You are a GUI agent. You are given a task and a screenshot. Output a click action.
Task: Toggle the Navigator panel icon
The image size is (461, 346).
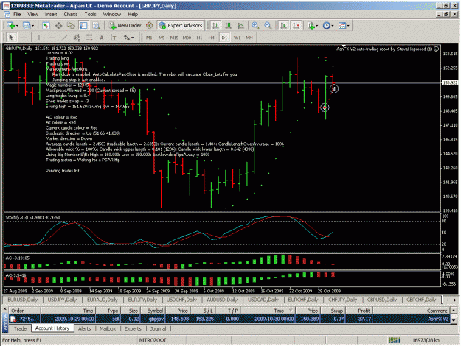[x=71, y=26]
